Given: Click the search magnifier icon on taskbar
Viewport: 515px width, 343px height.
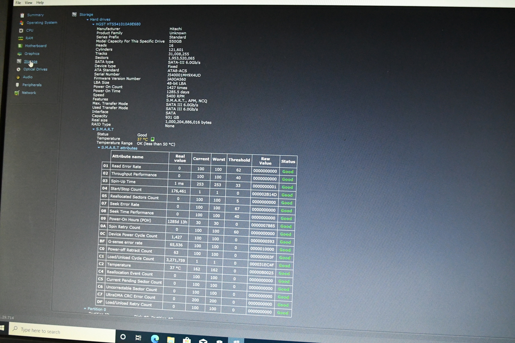Looking at the screenshot, I should click(x=15, y=329).
